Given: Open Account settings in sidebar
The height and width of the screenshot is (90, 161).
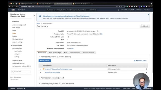Looking at the screenshot, I should (17, 42).
